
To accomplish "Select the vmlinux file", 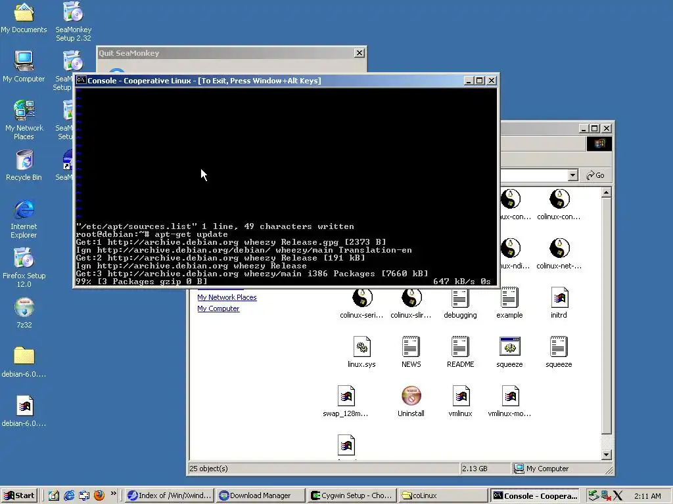I will [x=460, y=402].
